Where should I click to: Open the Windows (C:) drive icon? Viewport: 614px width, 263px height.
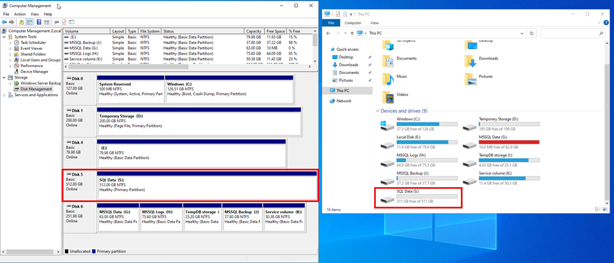point(387,125)
